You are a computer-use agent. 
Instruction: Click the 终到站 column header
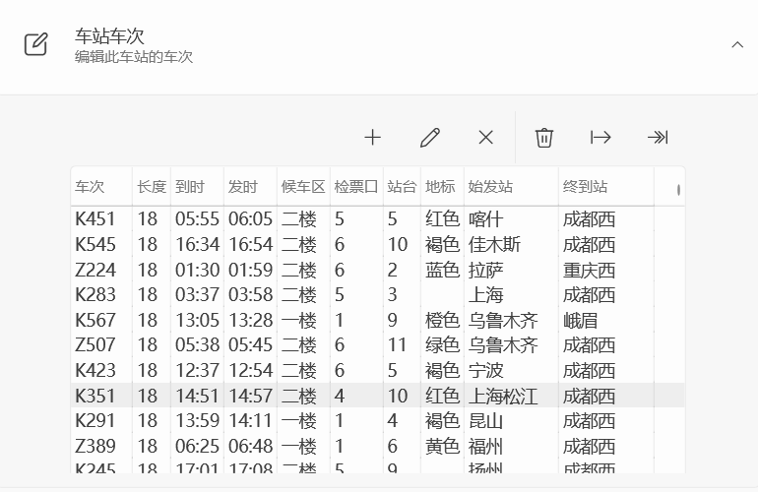click(585, 187)
